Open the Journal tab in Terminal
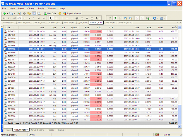 coord(61,130)
